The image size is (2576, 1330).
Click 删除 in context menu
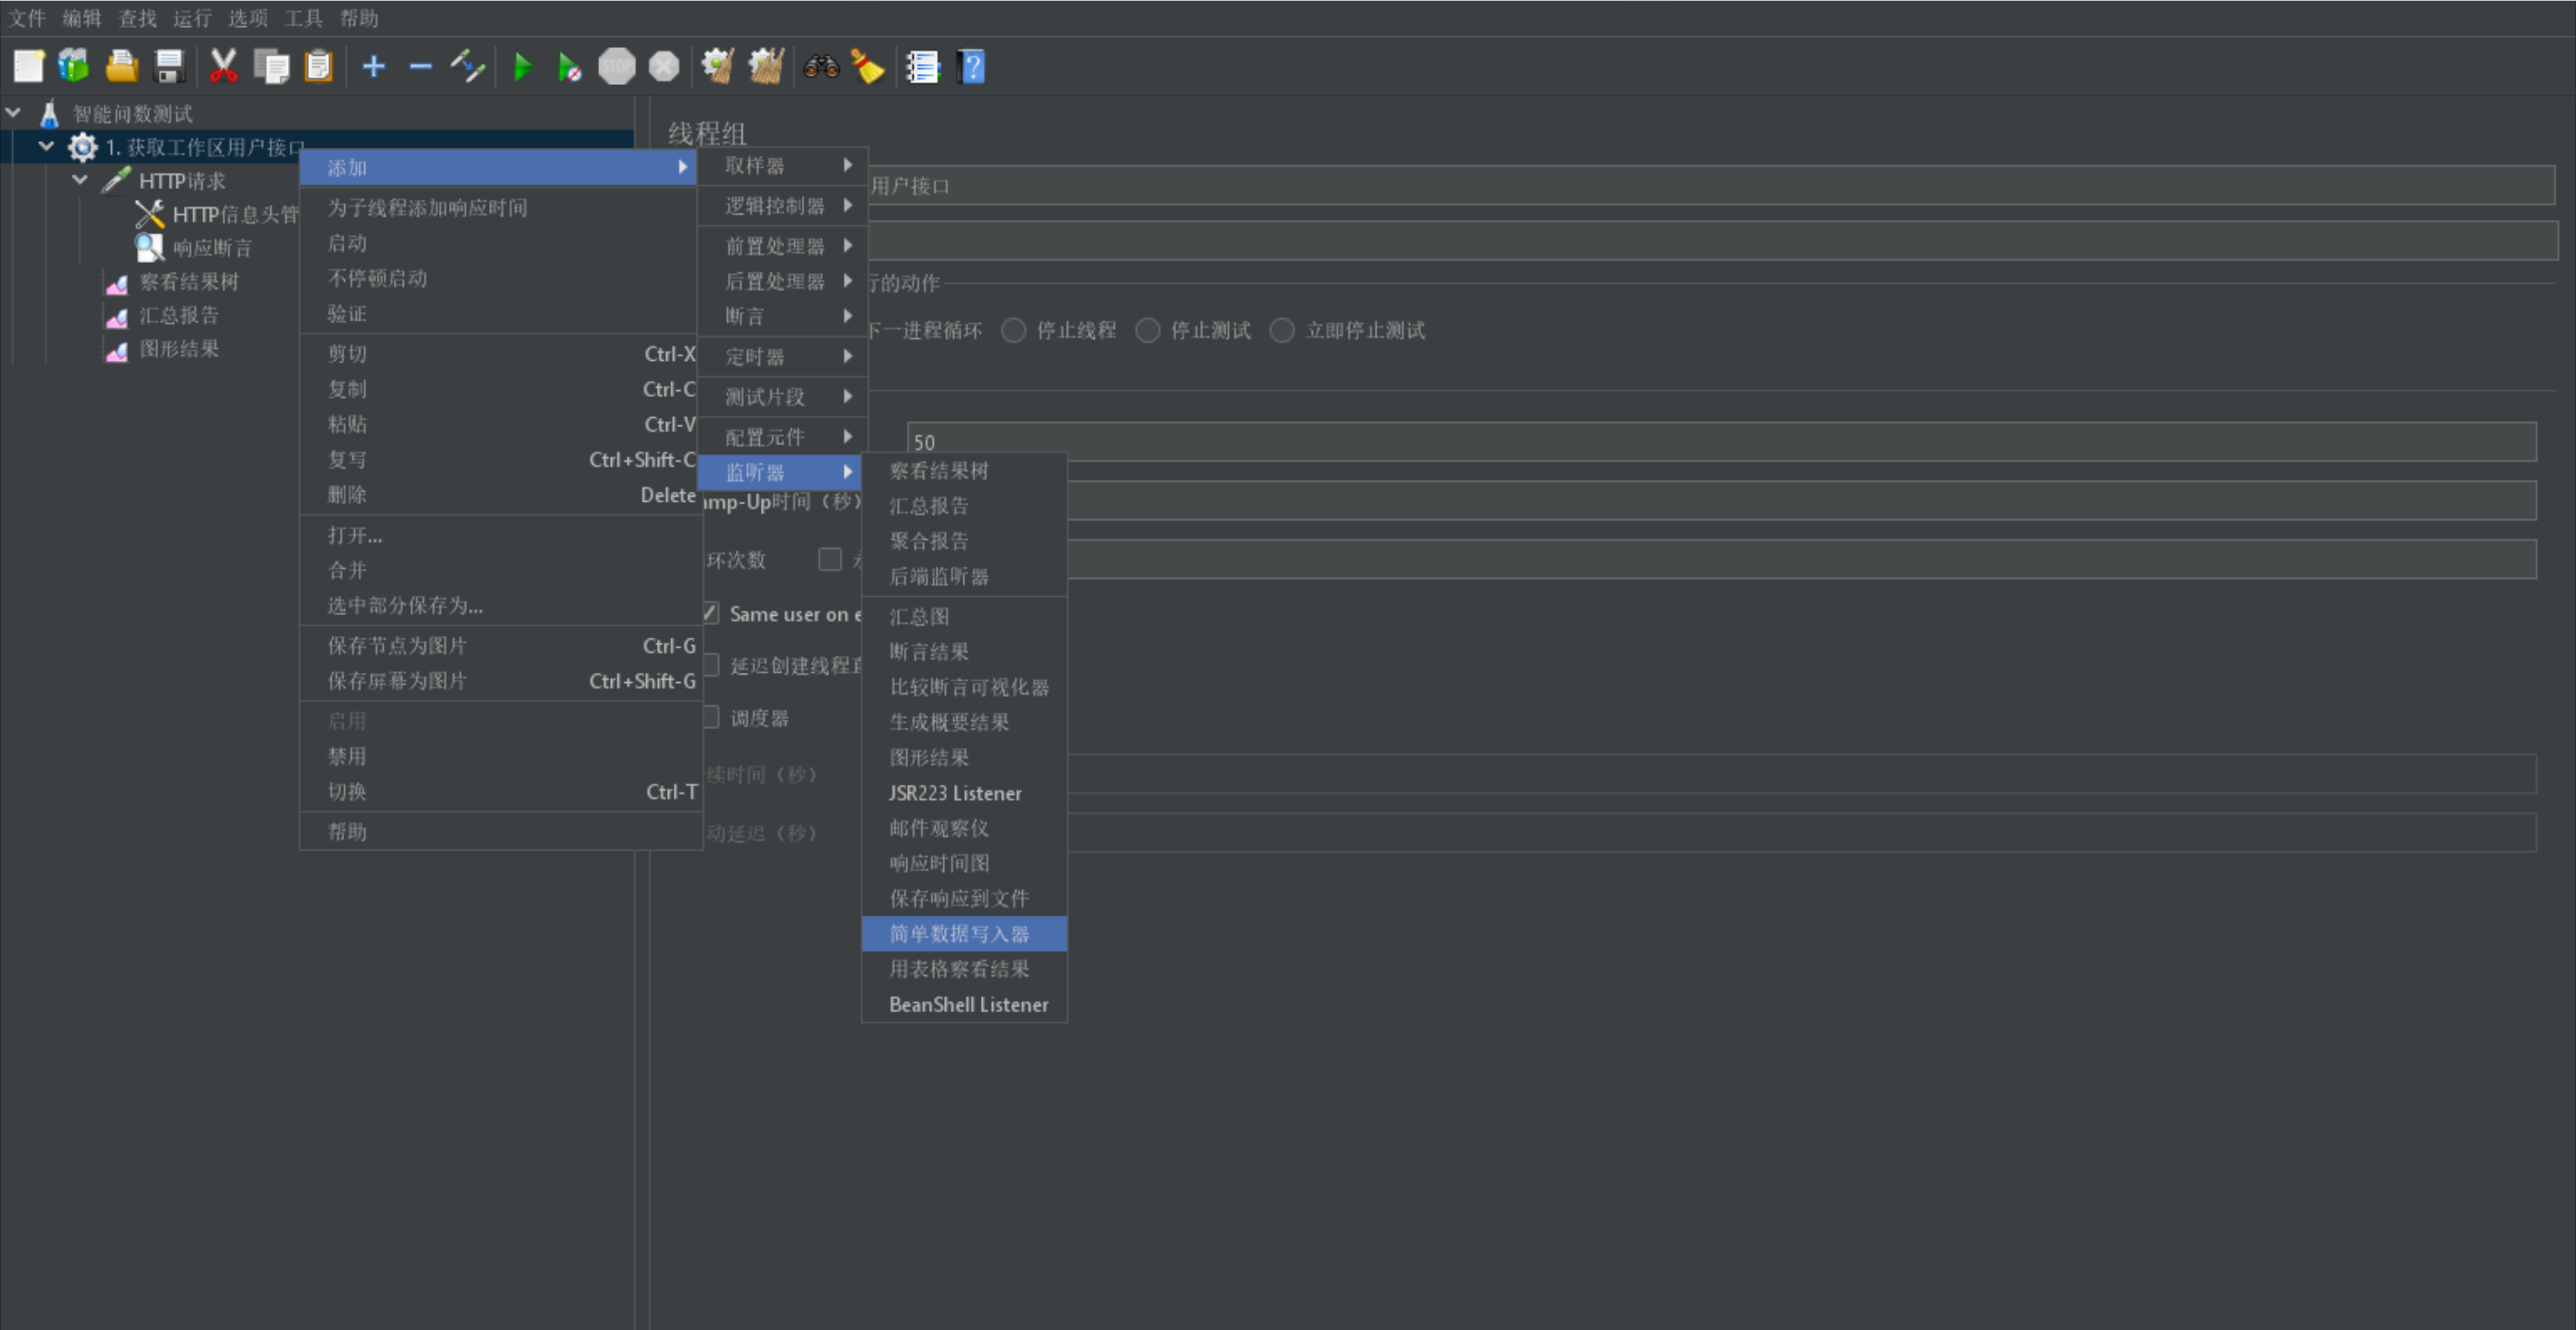click(500, 494)
